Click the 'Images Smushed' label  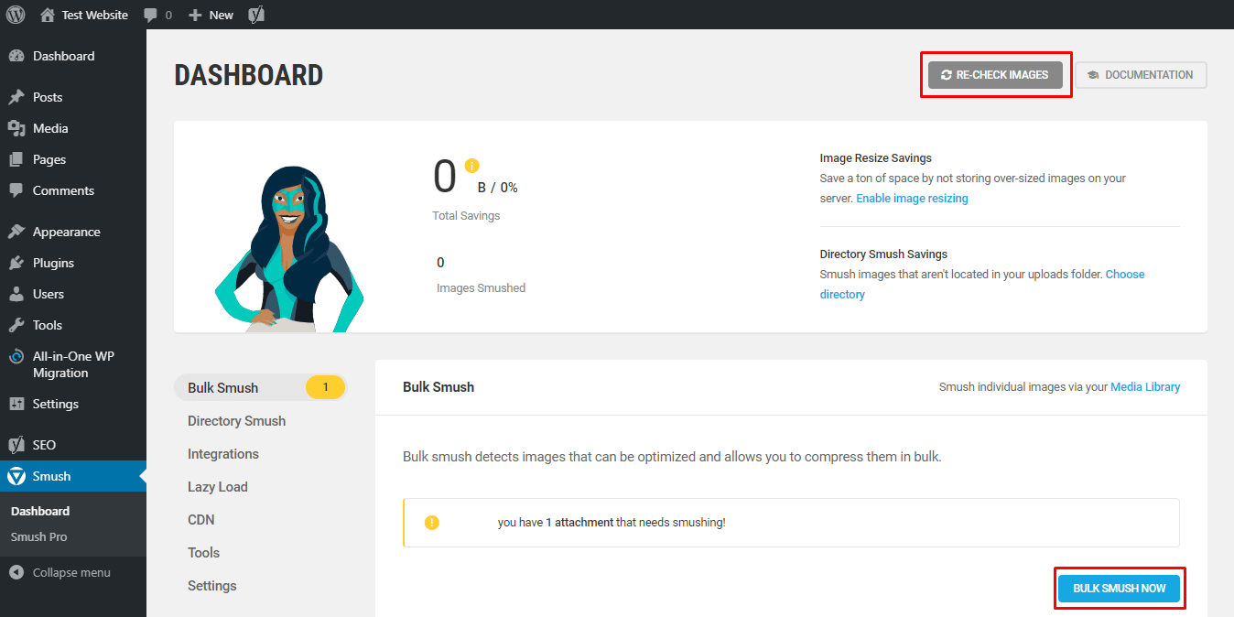tap(482, 287)
